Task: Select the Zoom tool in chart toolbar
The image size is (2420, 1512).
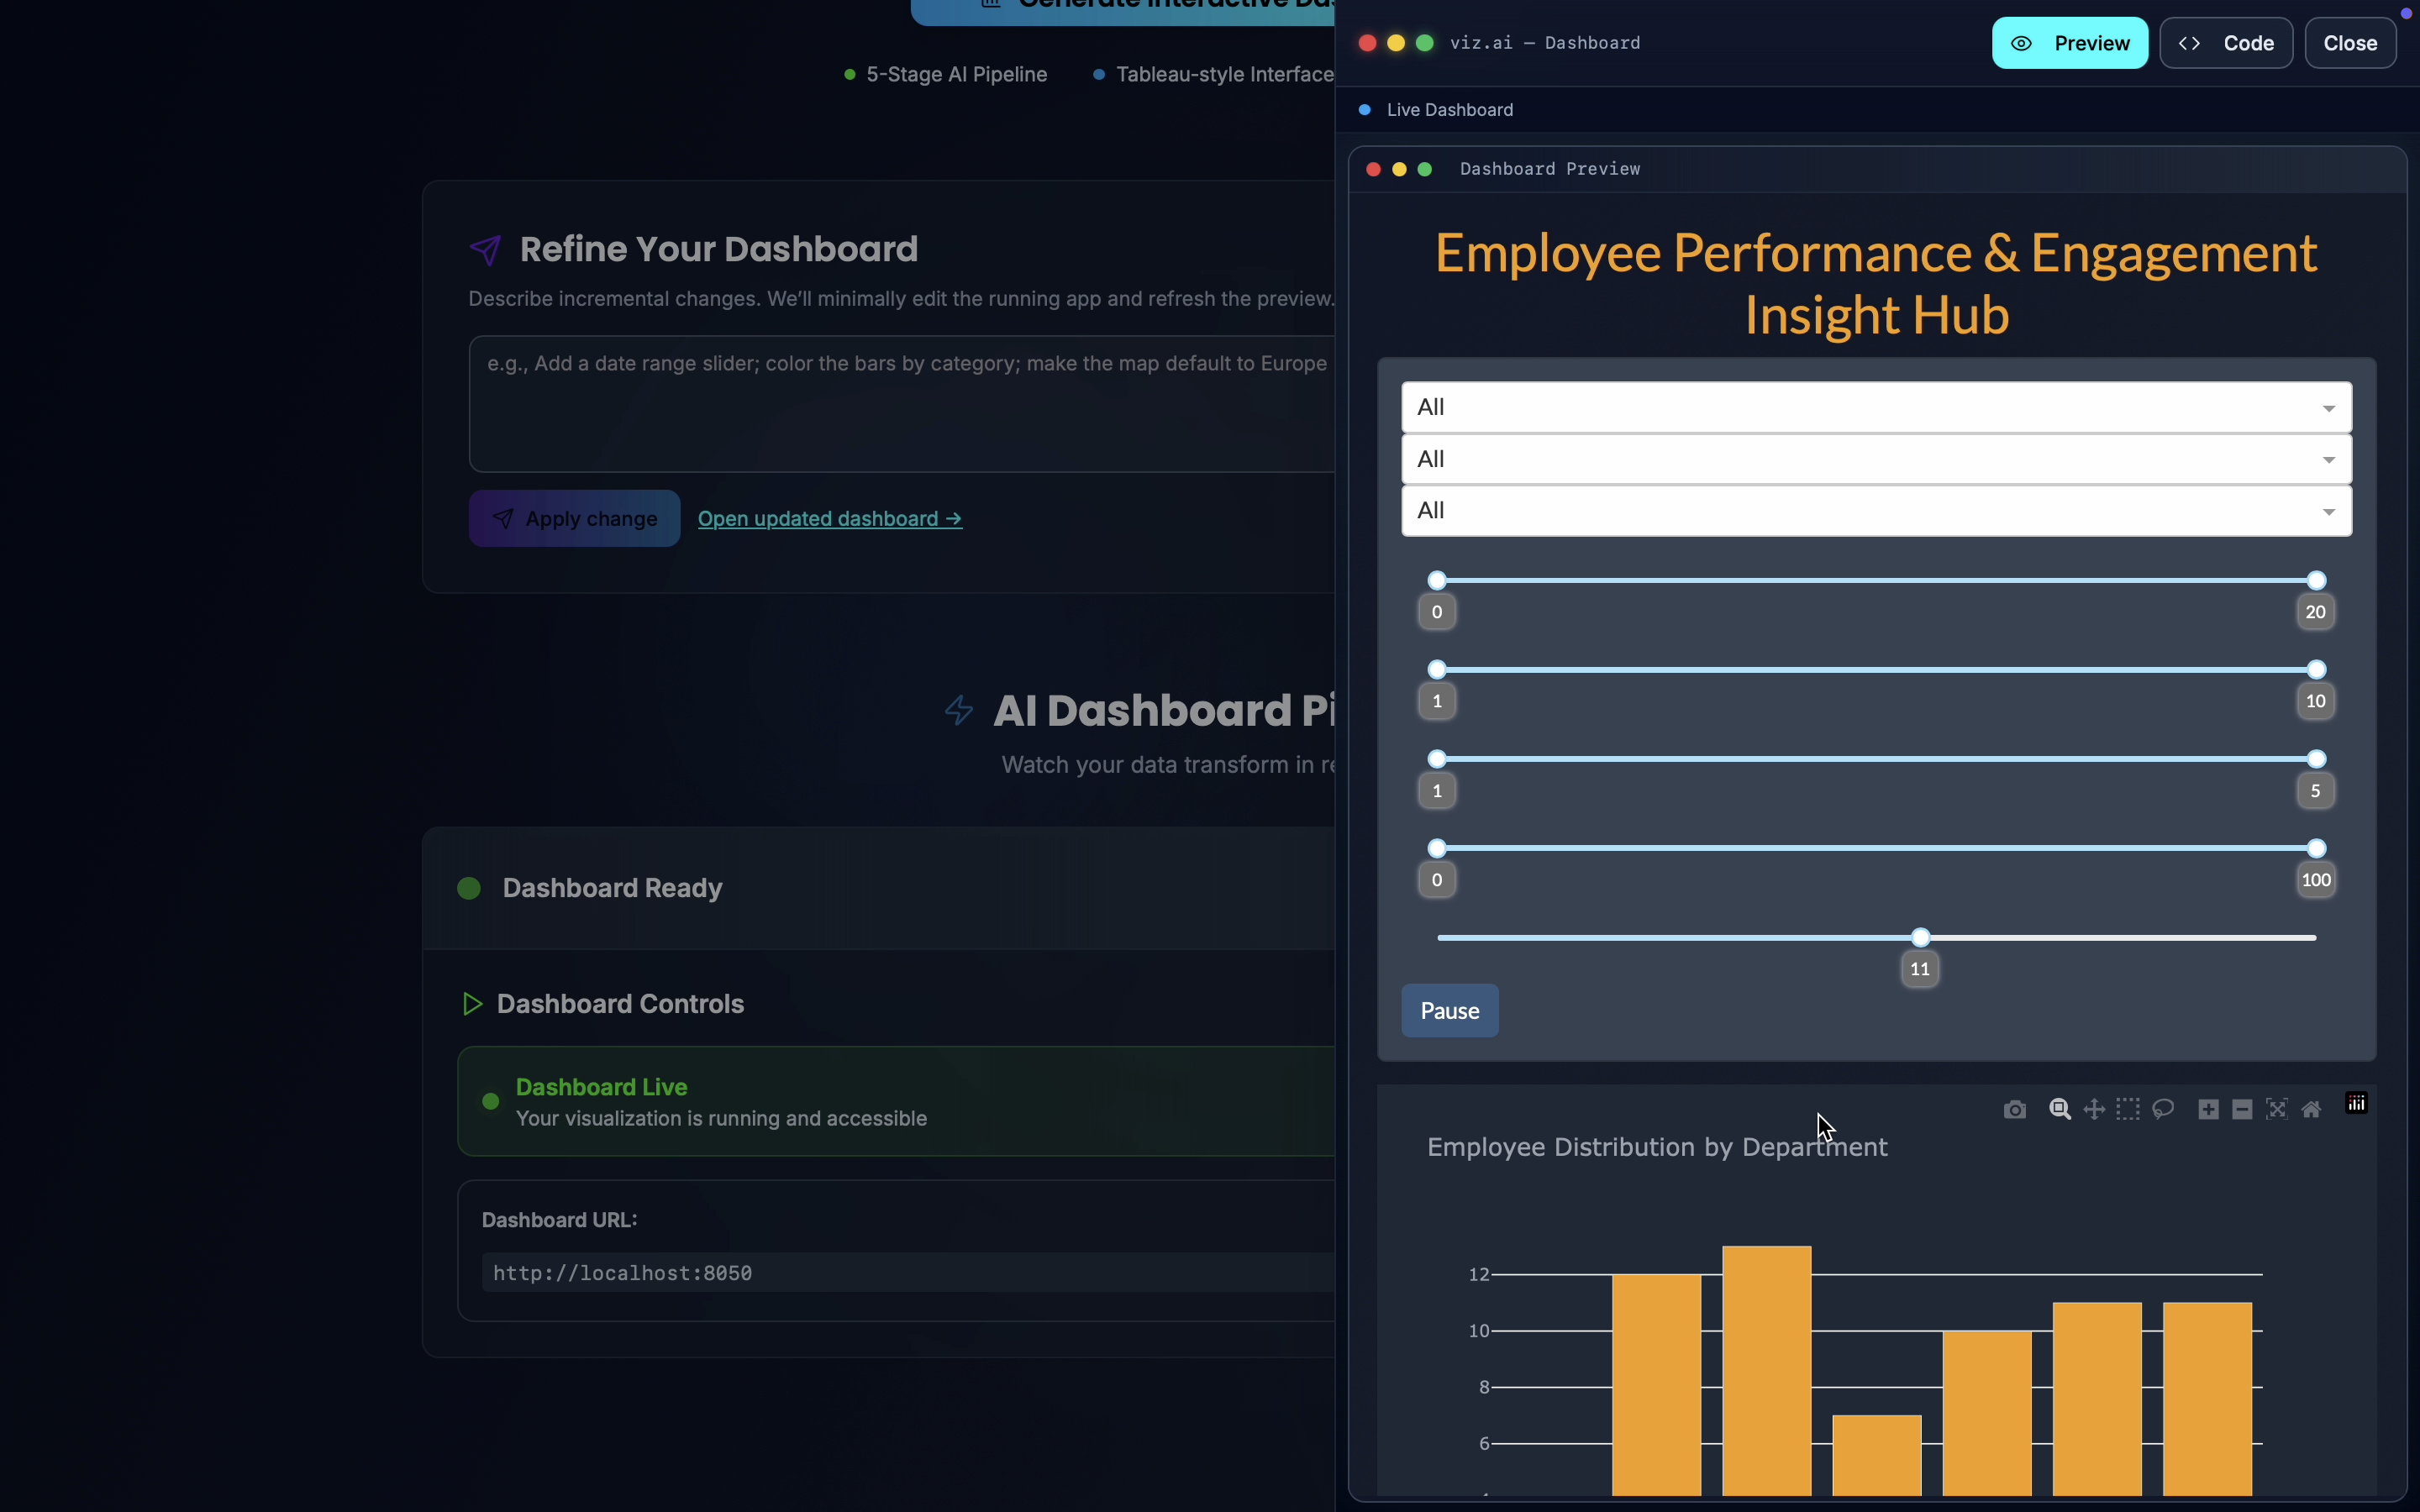Action: coord(2059,1109)
